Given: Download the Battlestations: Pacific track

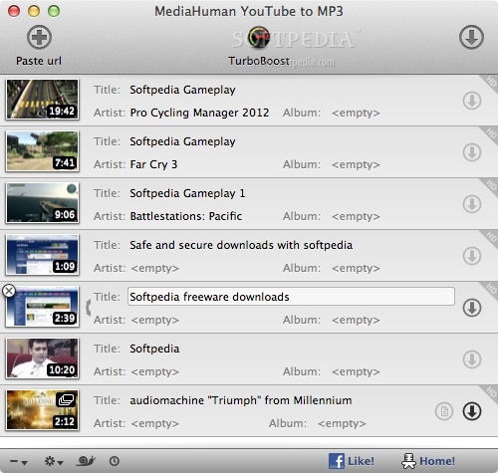Looking at the screenshot, I should click(472, 204).
